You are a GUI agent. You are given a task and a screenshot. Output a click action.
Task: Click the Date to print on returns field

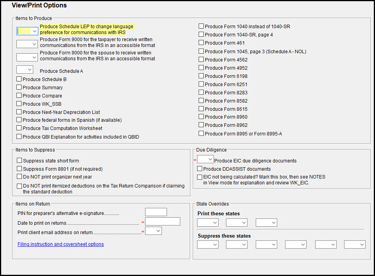pos(163,222)
